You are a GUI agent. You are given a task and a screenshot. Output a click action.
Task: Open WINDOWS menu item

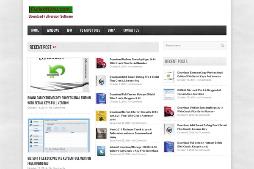tap(53, 30)
